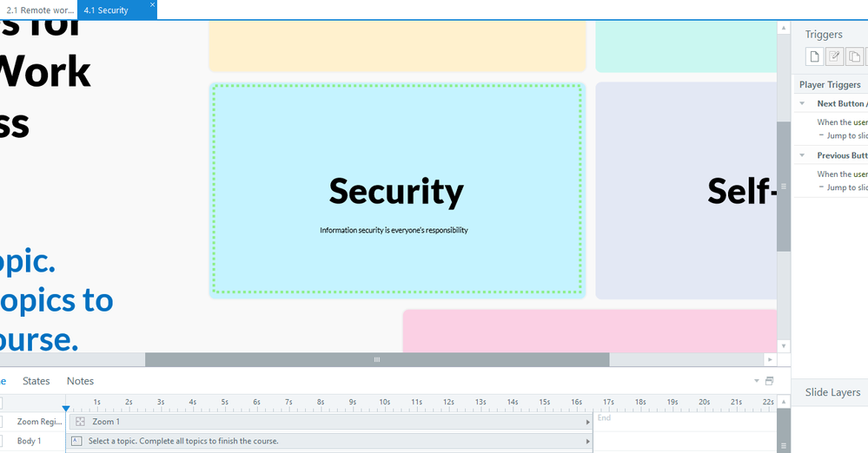Image resolution: width=868 pixels, height=453 pixels.
Task: Open the States tab
Action: (x=36, y=381)
